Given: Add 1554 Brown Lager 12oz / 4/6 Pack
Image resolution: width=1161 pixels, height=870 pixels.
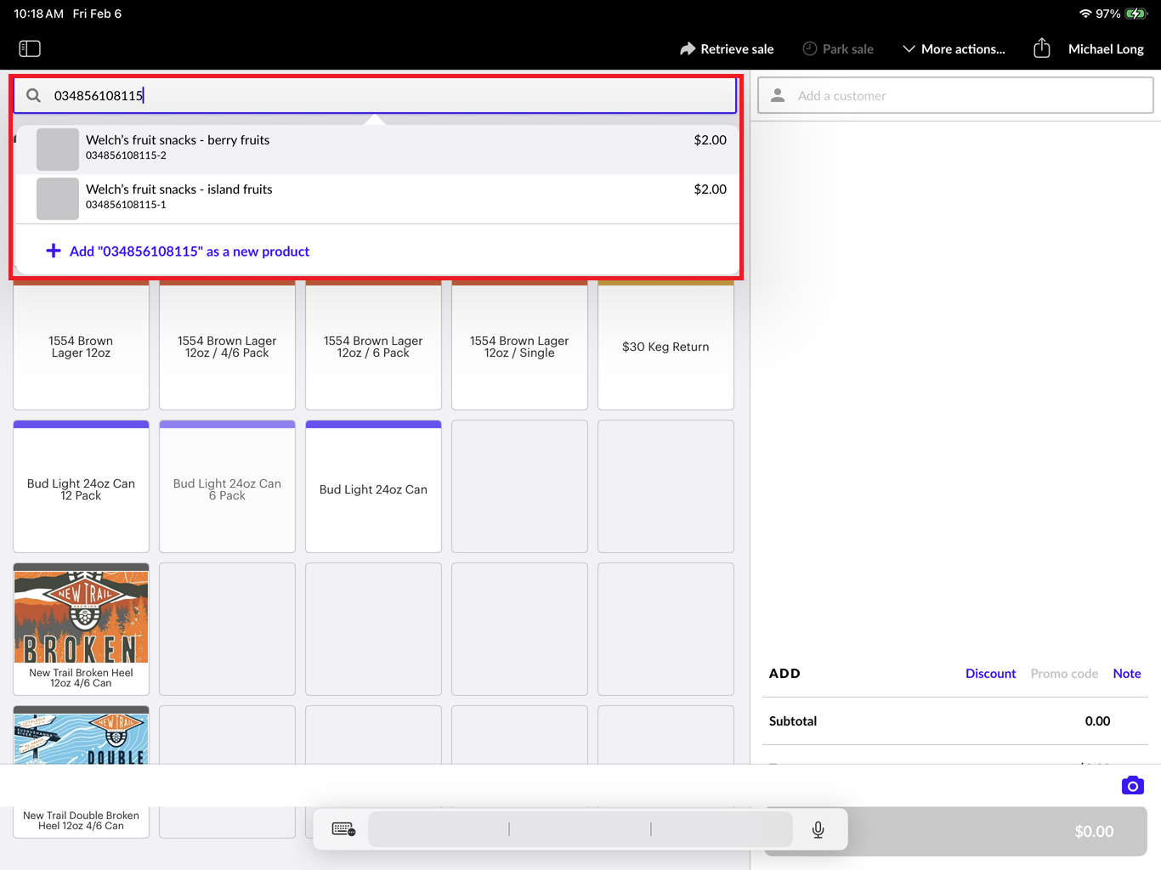Looking at the screenshot, I should [x=227, y=346].
